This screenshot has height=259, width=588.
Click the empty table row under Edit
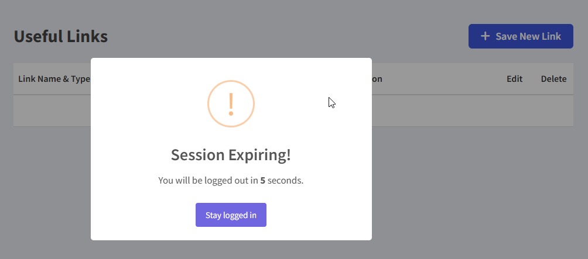[514, 110]
